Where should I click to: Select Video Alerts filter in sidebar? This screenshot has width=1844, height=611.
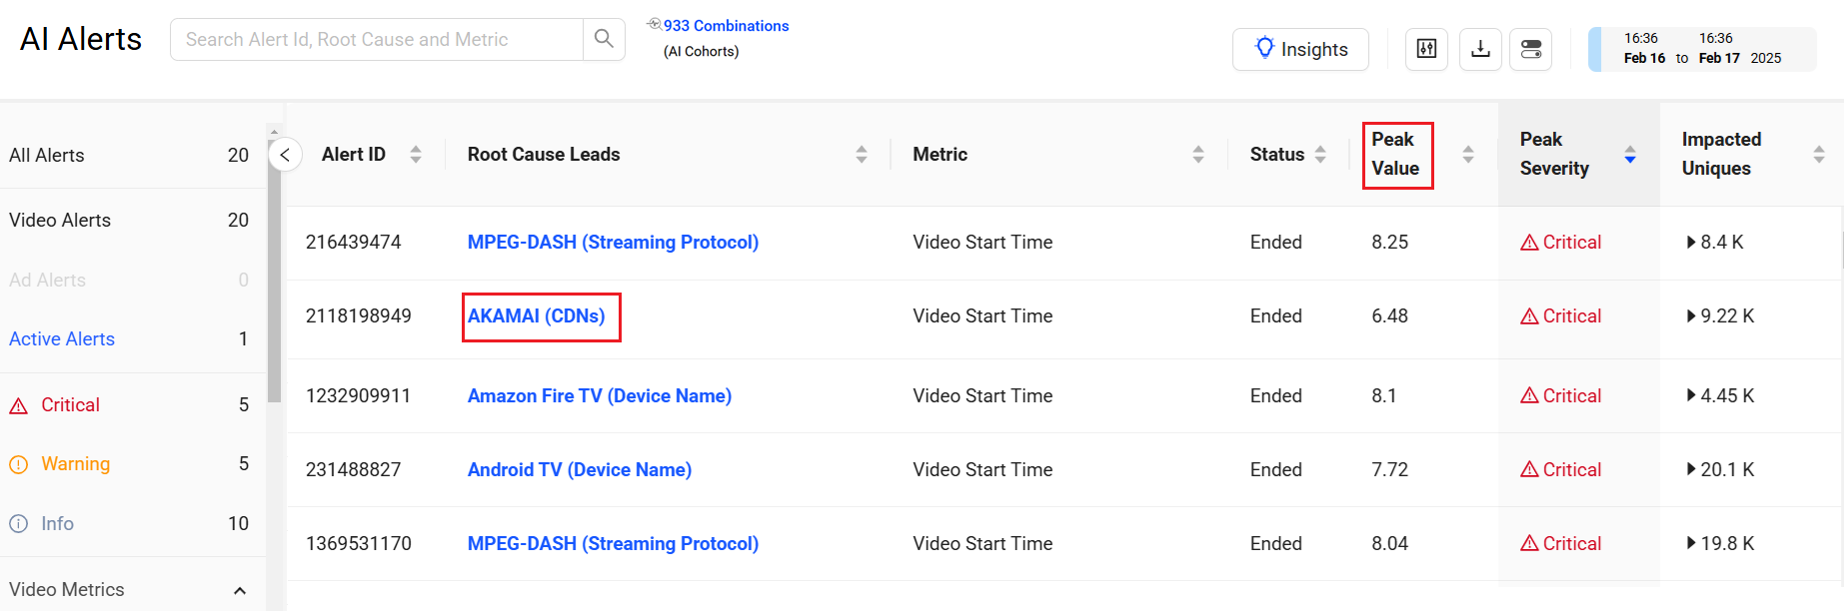(x=60, y=221)
